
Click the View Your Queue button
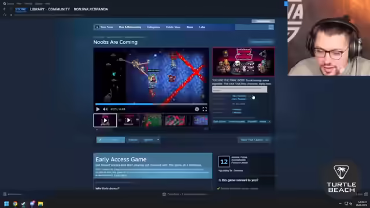coord(254,140)
